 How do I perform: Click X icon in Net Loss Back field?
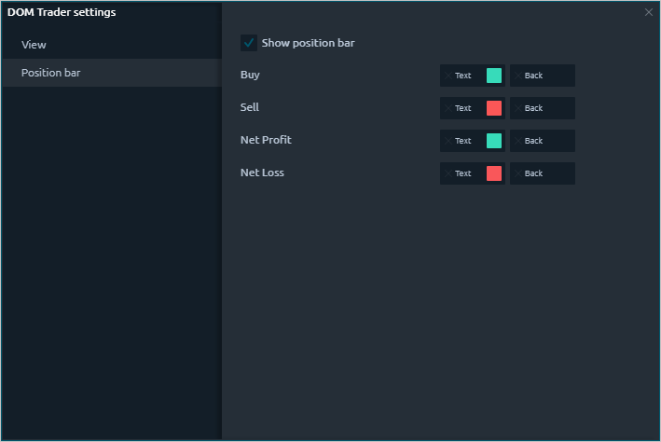pyautogui.click(x=518, y=173)
